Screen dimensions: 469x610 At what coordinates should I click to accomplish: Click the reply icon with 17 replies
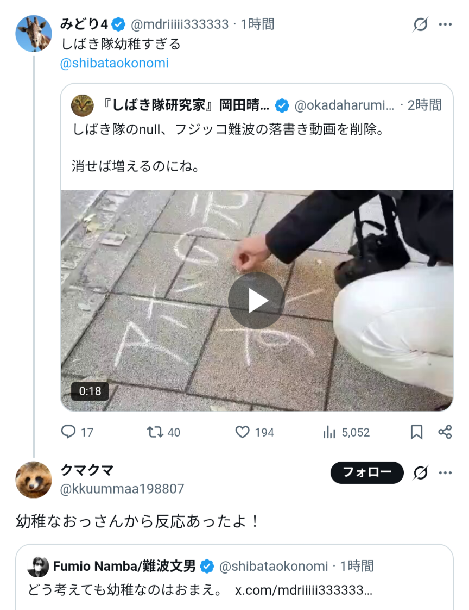click(77, 432)
